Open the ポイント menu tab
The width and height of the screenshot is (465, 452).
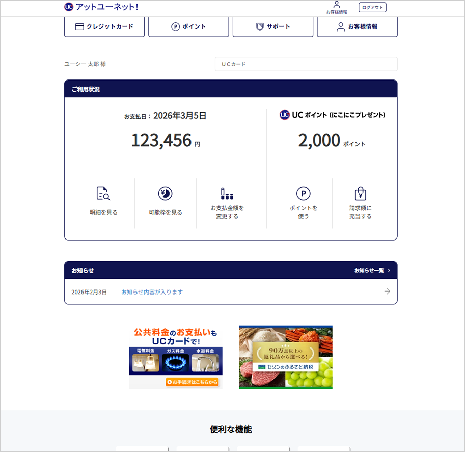pos(188,26)
